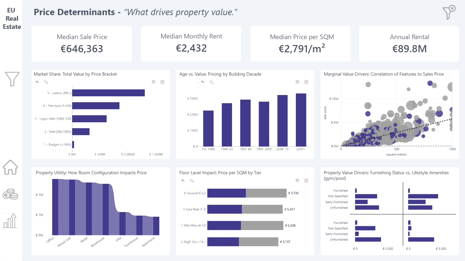Show legend list on Age vs. Value chart

click(x=297, y=82)
